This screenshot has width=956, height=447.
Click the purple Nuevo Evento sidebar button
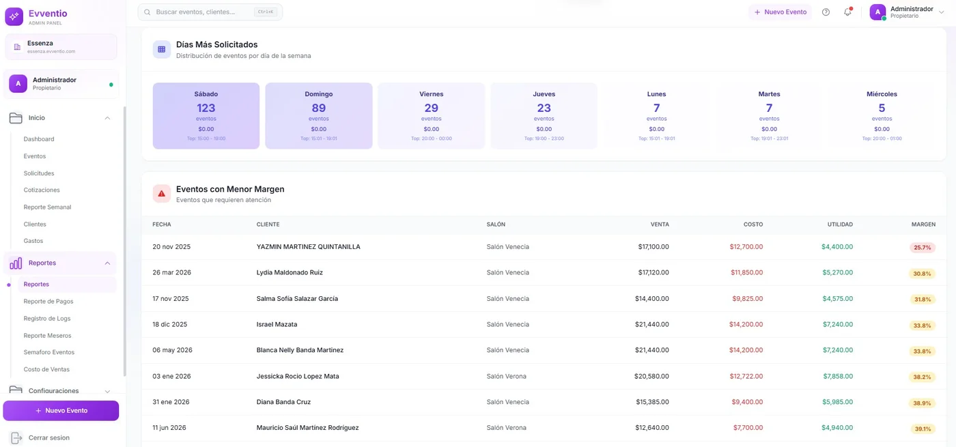(x=61, y=411)
